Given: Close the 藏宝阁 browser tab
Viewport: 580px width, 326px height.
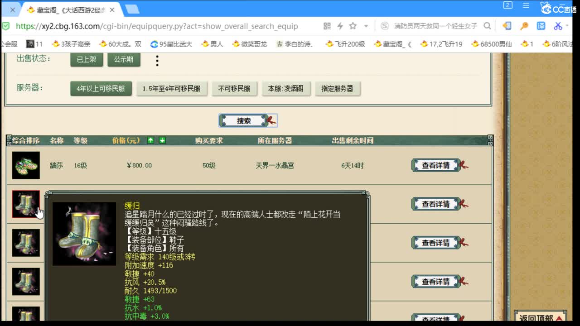Looking at the screenshot, I should pos(112,10).
